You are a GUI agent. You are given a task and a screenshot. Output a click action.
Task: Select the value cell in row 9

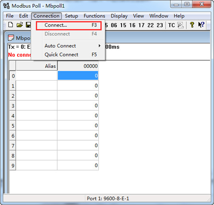point(78,165)
